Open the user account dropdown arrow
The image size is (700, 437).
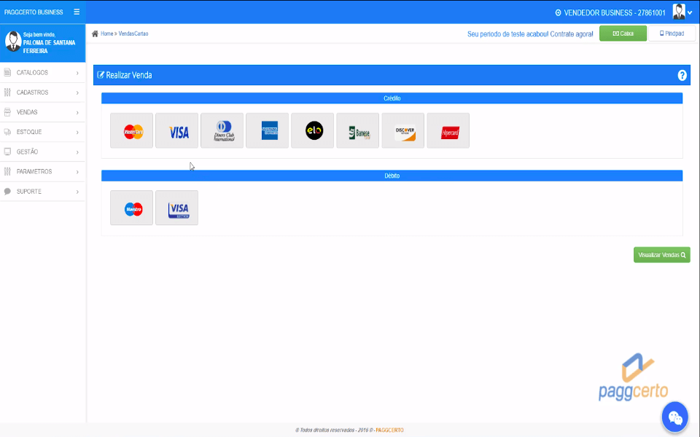pyautogui.click(x=691, y=13)
